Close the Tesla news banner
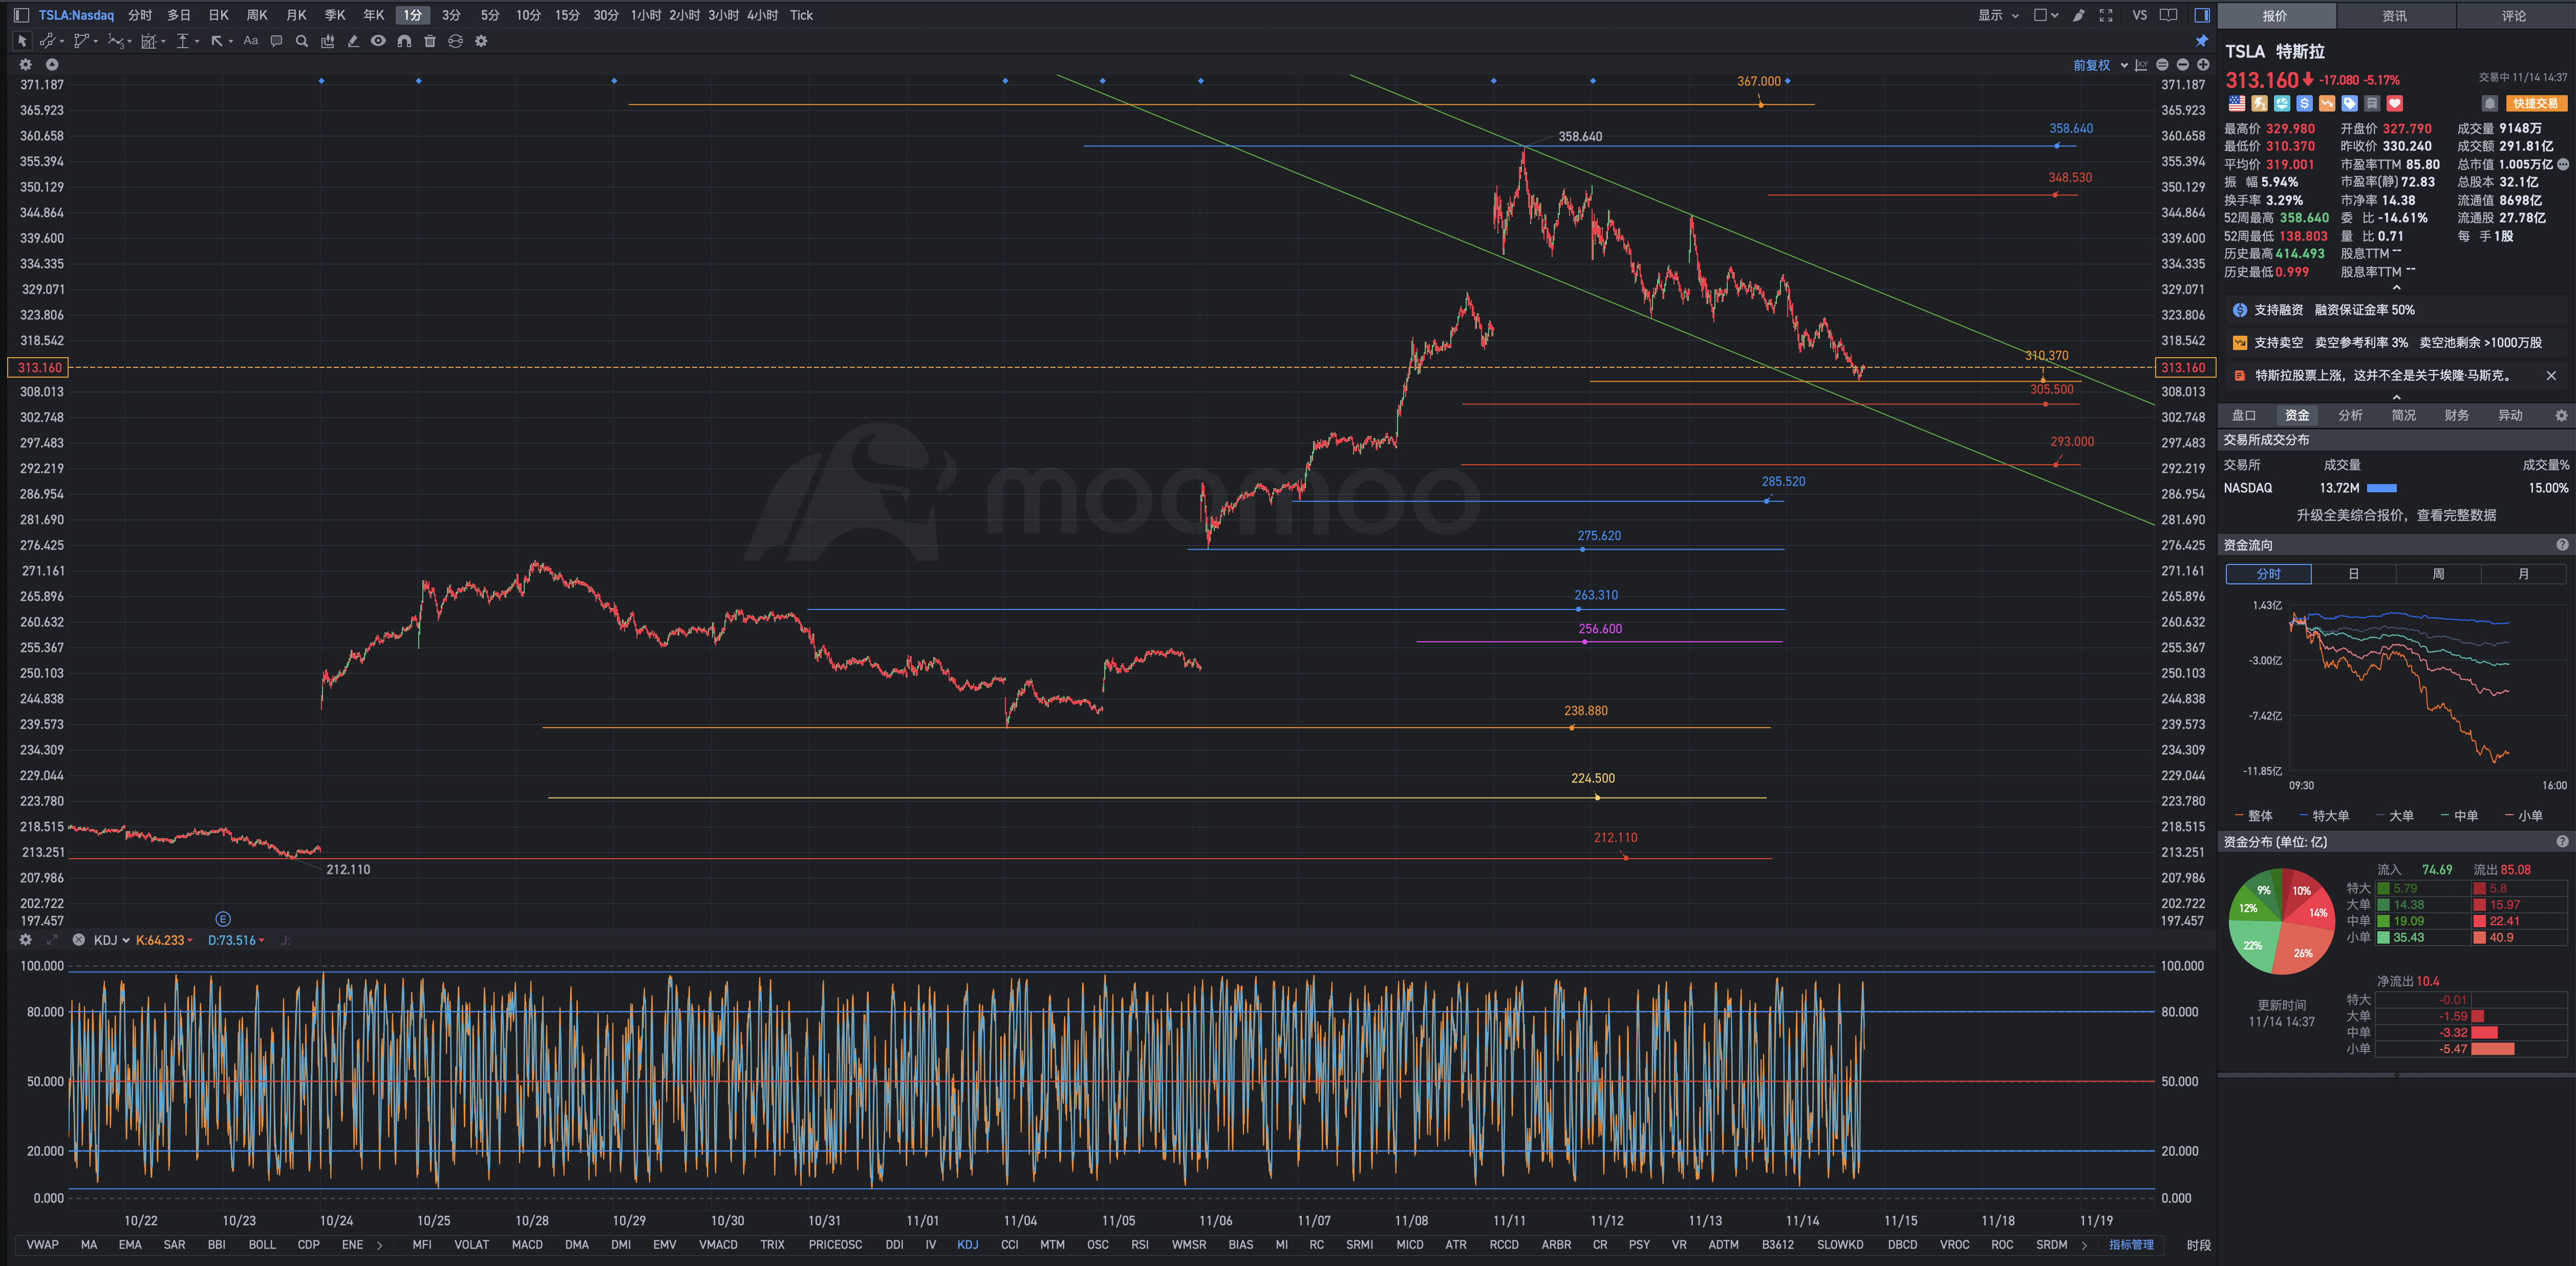Image resolution: width=2576 pixels, height=1266 pixels. coord(2550,375)
